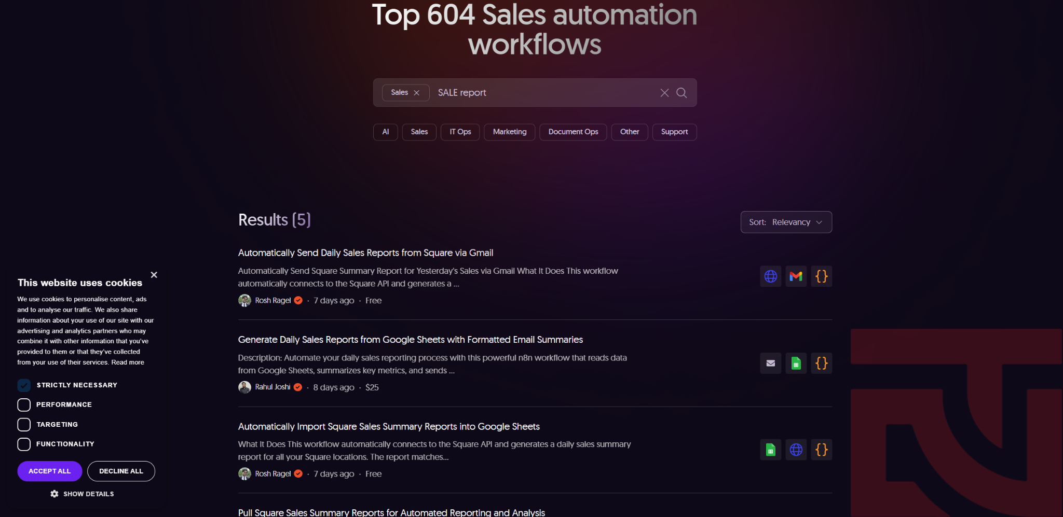Open Automatically Send Daily Sales Reports workflow
The height and width of the screenshot is (517, 1063).
pyautogui.click(x=365, y=253)
